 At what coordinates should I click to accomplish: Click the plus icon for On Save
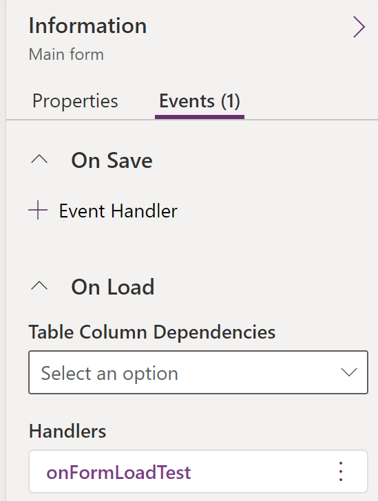38,211
